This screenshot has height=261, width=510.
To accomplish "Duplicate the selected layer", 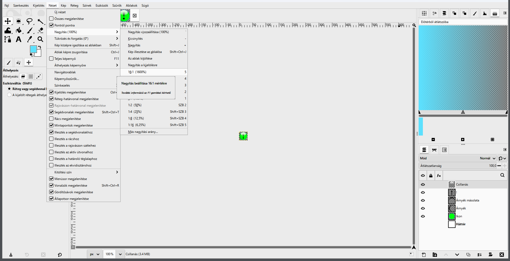I will 468,255.
